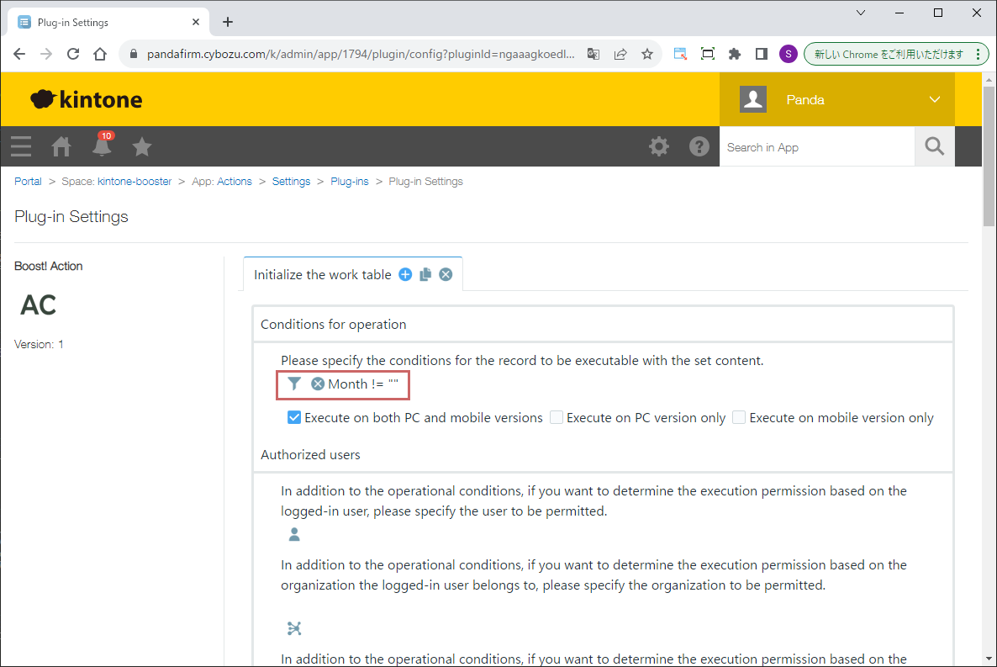Click the filter funnel icon for conditions
997x667 pixels.
tap(294, 384)
